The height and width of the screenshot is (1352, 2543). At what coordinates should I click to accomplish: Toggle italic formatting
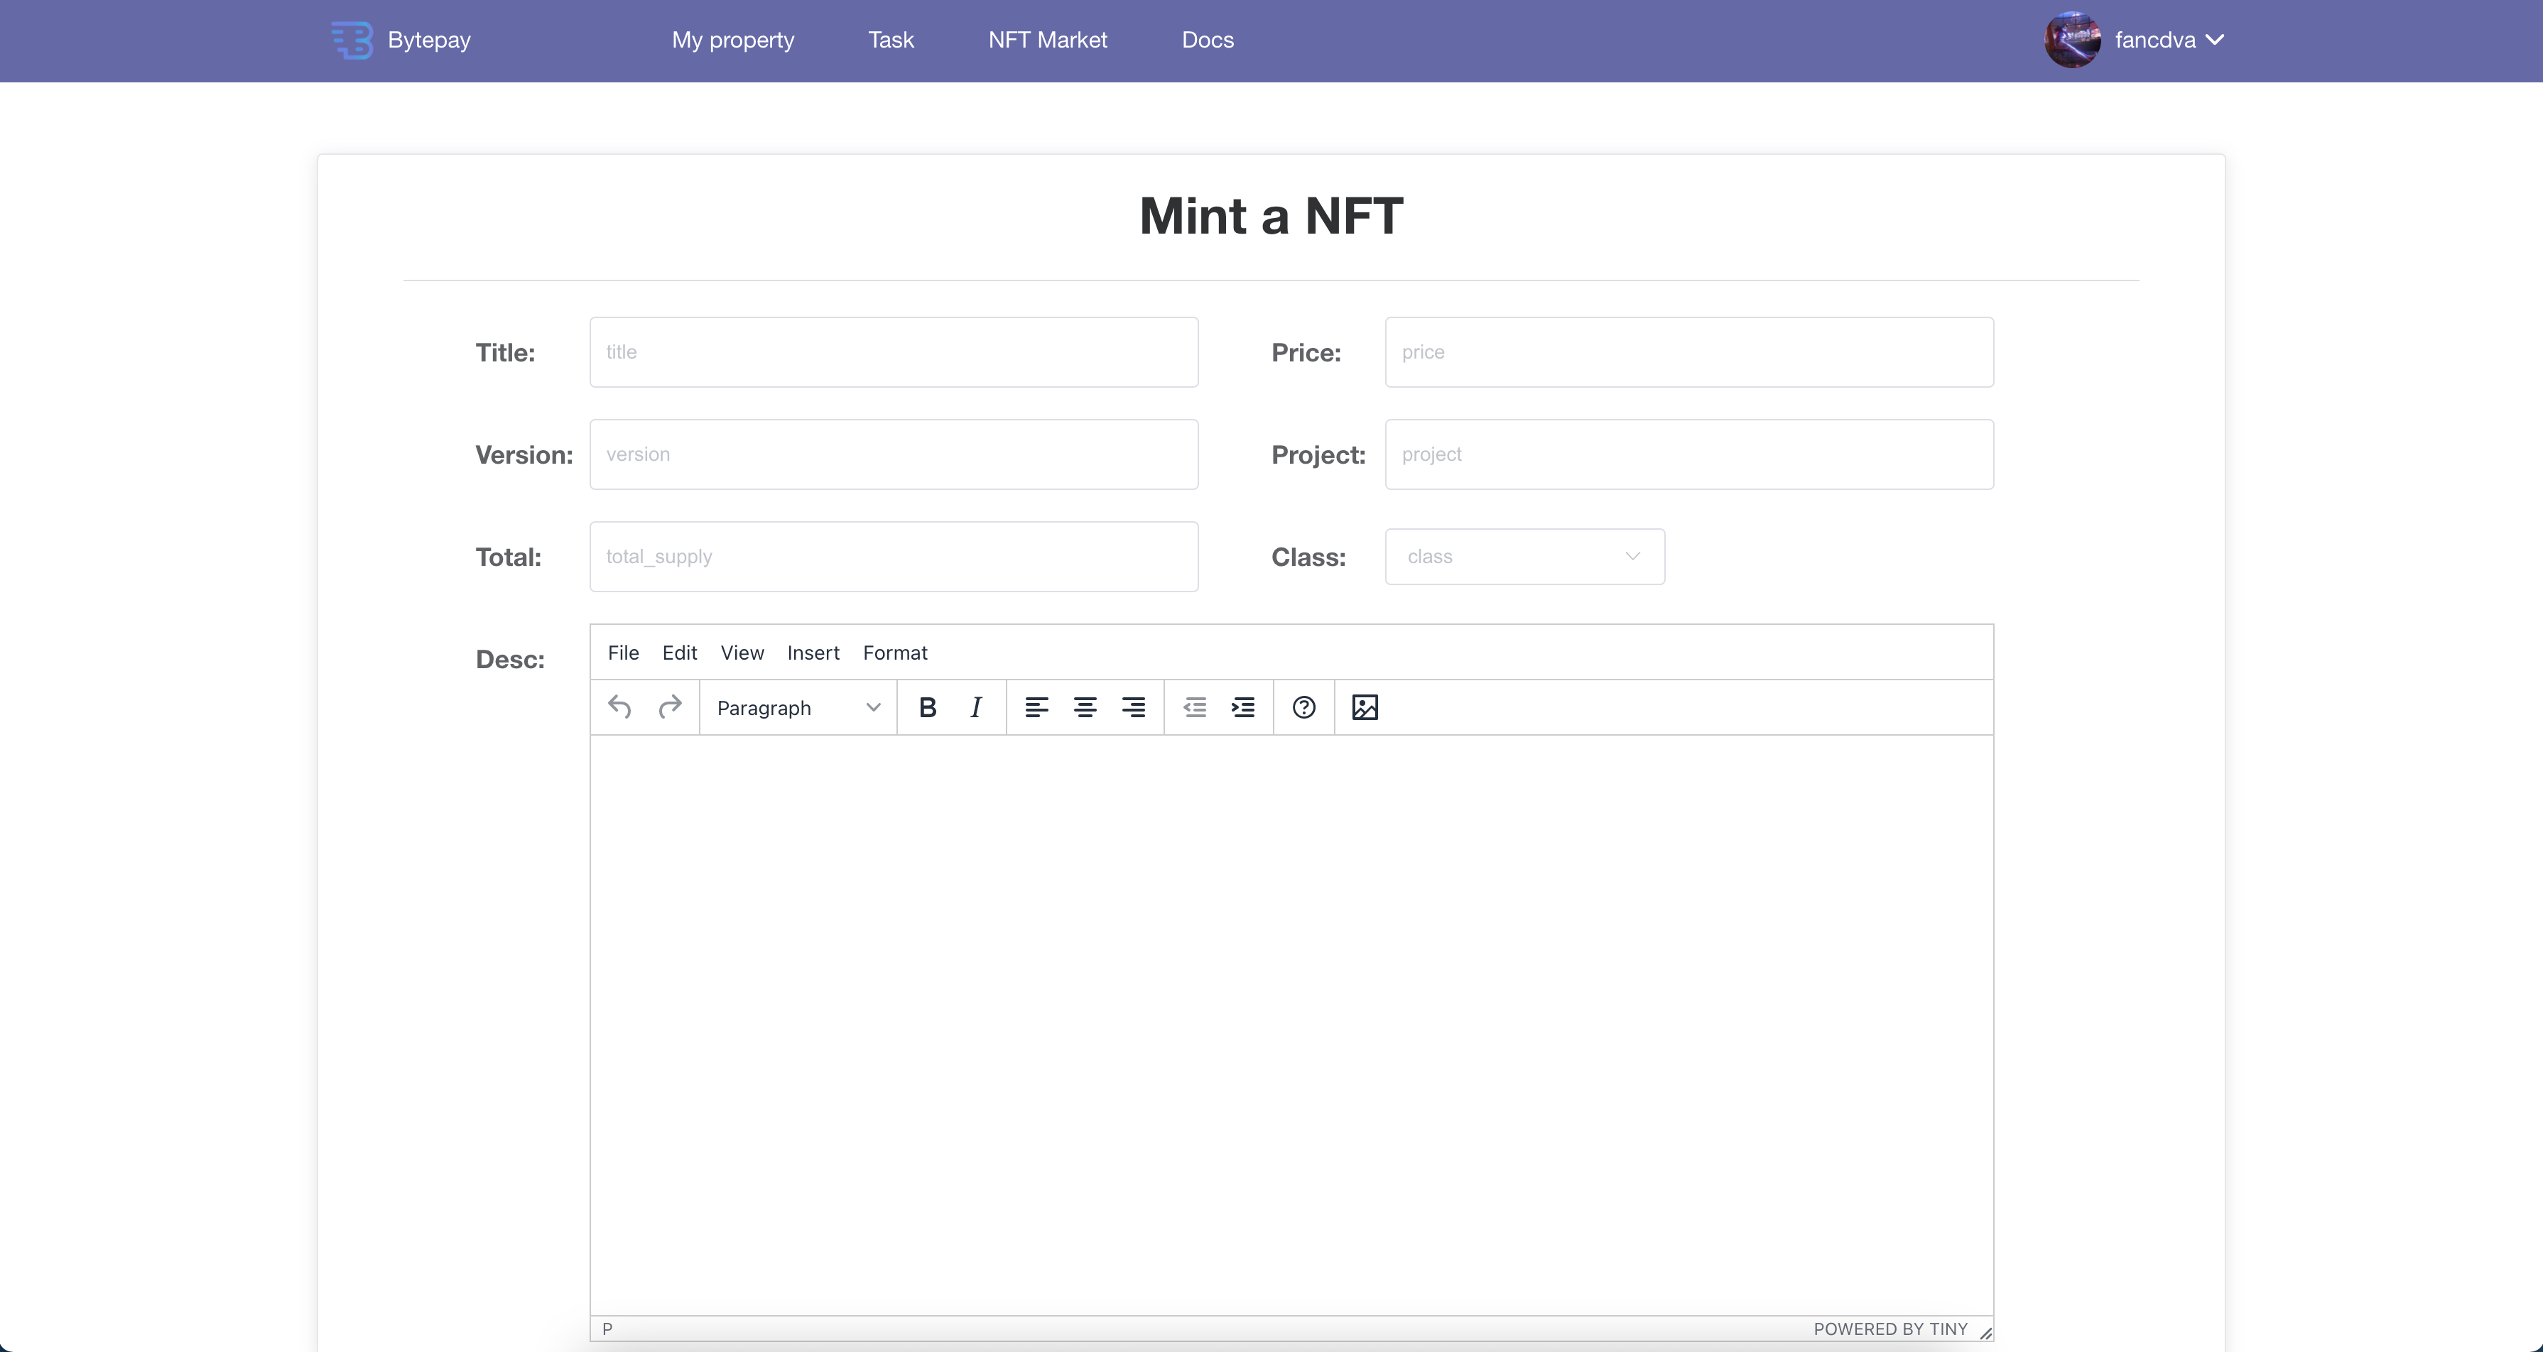tap(976, 707)
